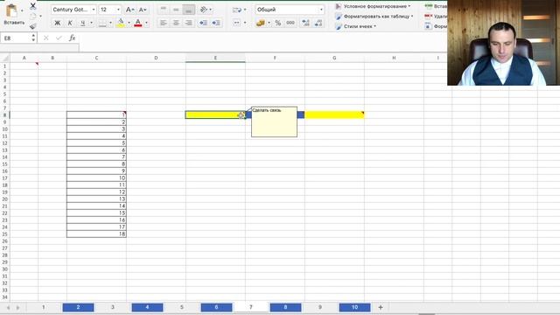Open the font color dropdown arrow
Image resolution: width=560 pixels, height=315 pixels.
(146, 23)
